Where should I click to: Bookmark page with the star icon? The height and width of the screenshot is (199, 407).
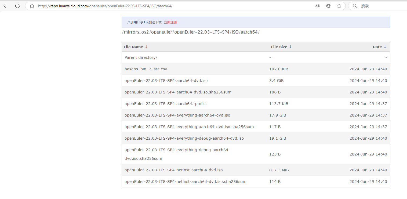pyautogui.click(x=339, y=6)
